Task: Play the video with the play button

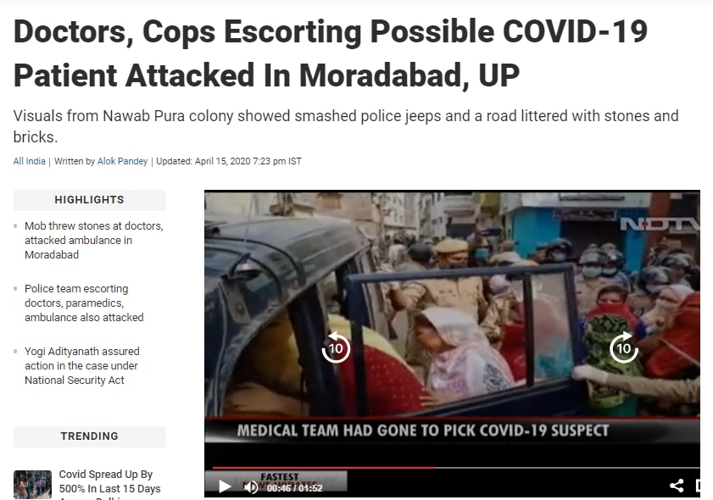Action: pos(224,486)
